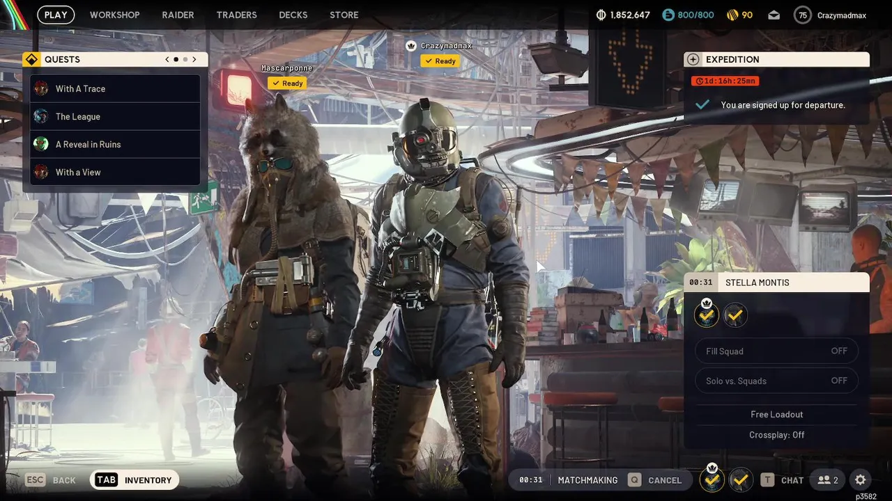The image size is (892, 501).
Task: Click the expedition countdown timer badge
Action: [725, 81]
